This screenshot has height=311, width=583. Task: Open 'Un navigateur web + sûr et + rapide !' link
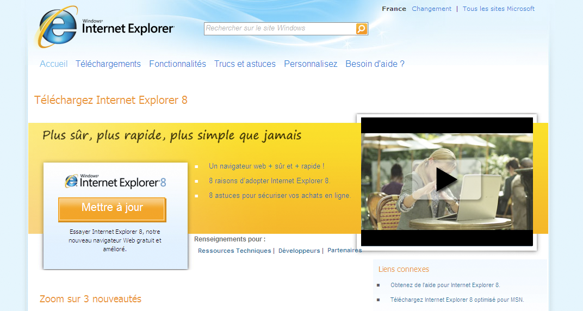(266, 166)
